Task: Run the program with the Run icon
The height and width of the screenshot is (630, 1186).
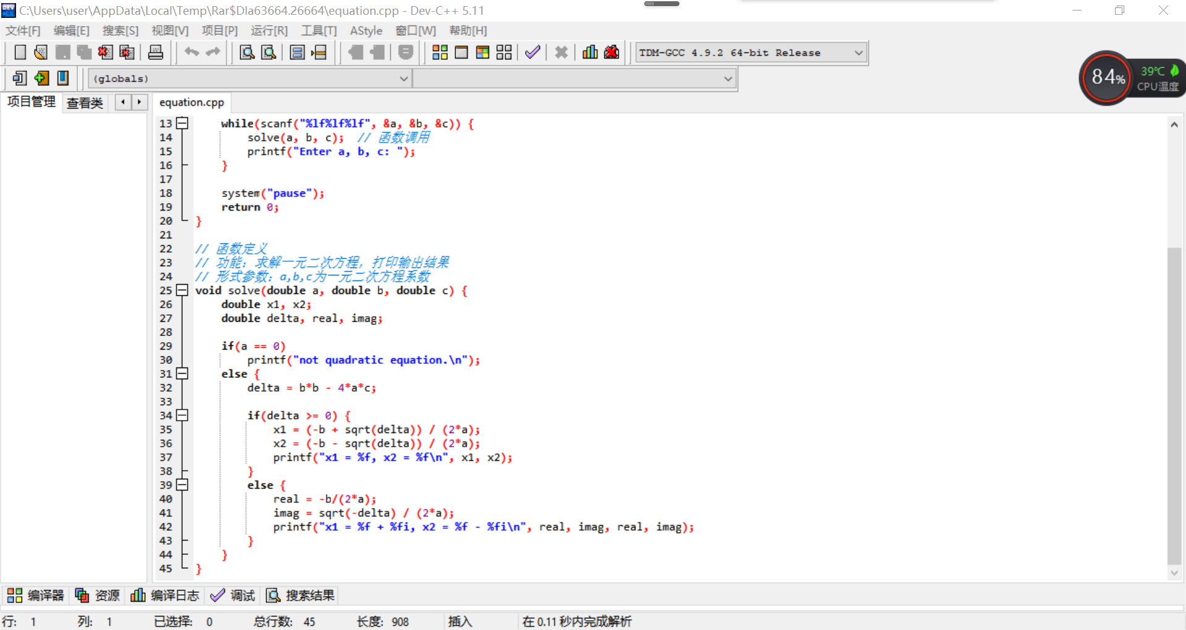Action: pyautogui.click(x=461, y=52)
